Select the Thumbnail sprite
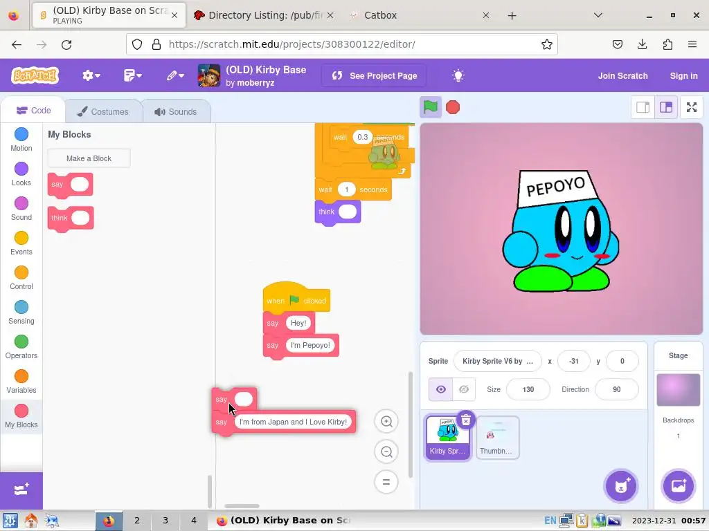 tap(497, 438)
